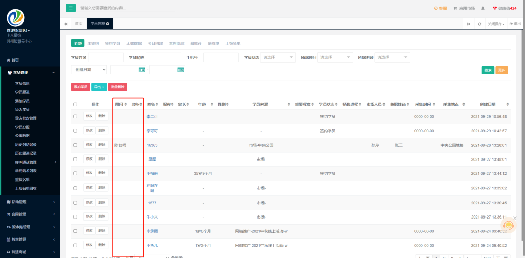Click the 健康值 heart icon
The width and height of the screenshot is (525, 258).
[x=495, y=8]
